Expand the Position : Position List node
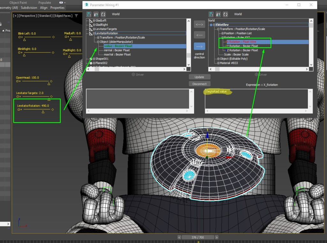The width and height of the screenshot is (327, 243). [x=223, y=33]
